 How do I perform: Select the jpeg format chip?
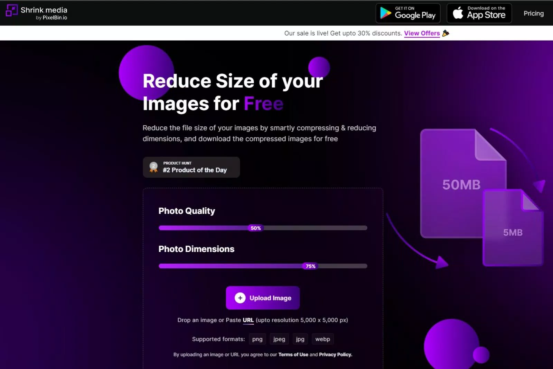(x=279, y=339)
